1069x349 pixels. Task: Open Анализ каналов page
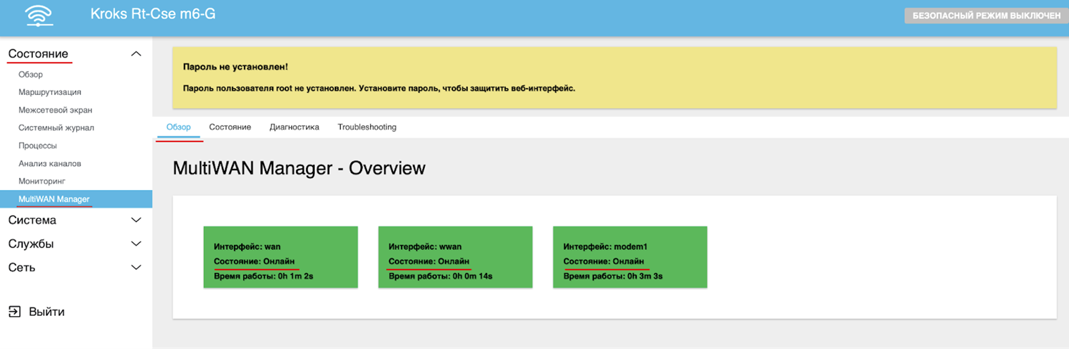50,163
